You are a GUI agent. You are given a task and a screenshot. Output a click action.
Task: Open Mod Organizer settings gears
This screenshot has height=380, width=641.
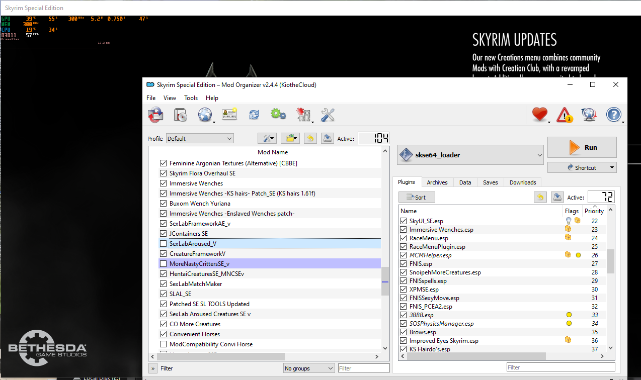tap(279, 115)
